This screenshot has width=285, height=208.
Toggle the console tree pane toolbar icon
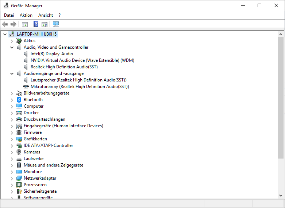pyautogui.click(x=25, y=24)
